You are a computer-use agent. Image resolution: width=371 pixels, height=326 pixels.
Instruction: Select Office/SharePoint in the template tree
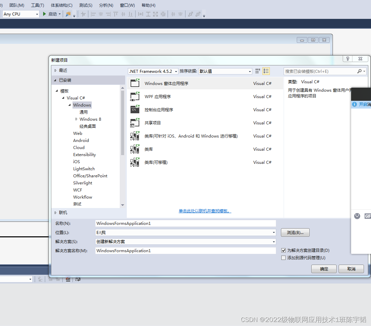[90, 176]
